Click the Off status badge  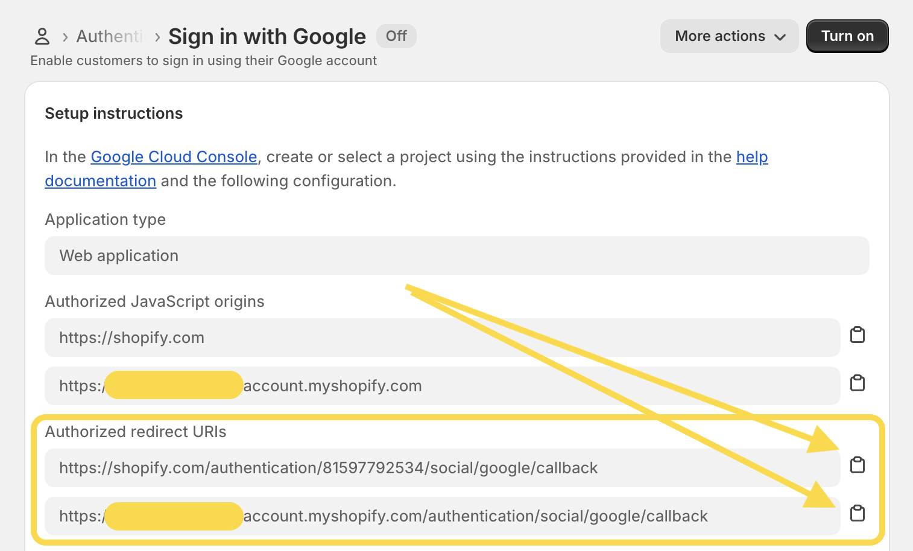396,36
